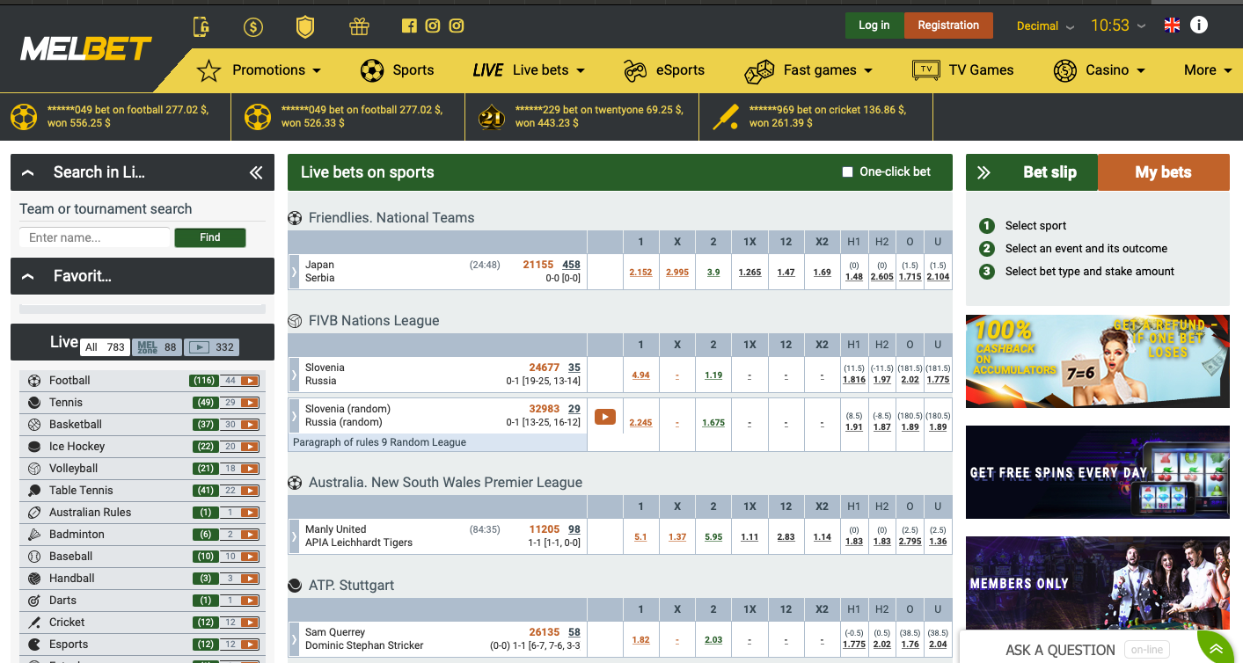Click Bet slip double-arrow icon

(x=984, y=172)
